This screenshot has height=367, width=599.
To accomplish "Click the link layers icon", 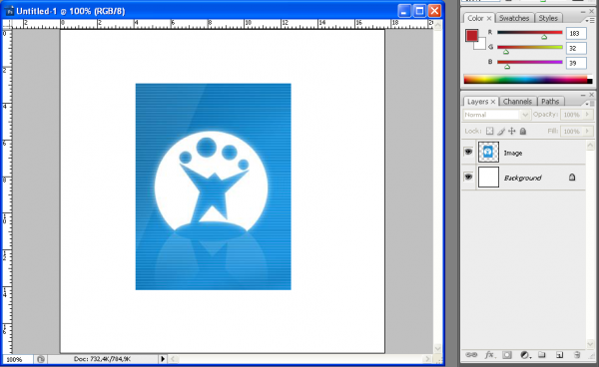I will pyautogui.click(x=471, y=355).
